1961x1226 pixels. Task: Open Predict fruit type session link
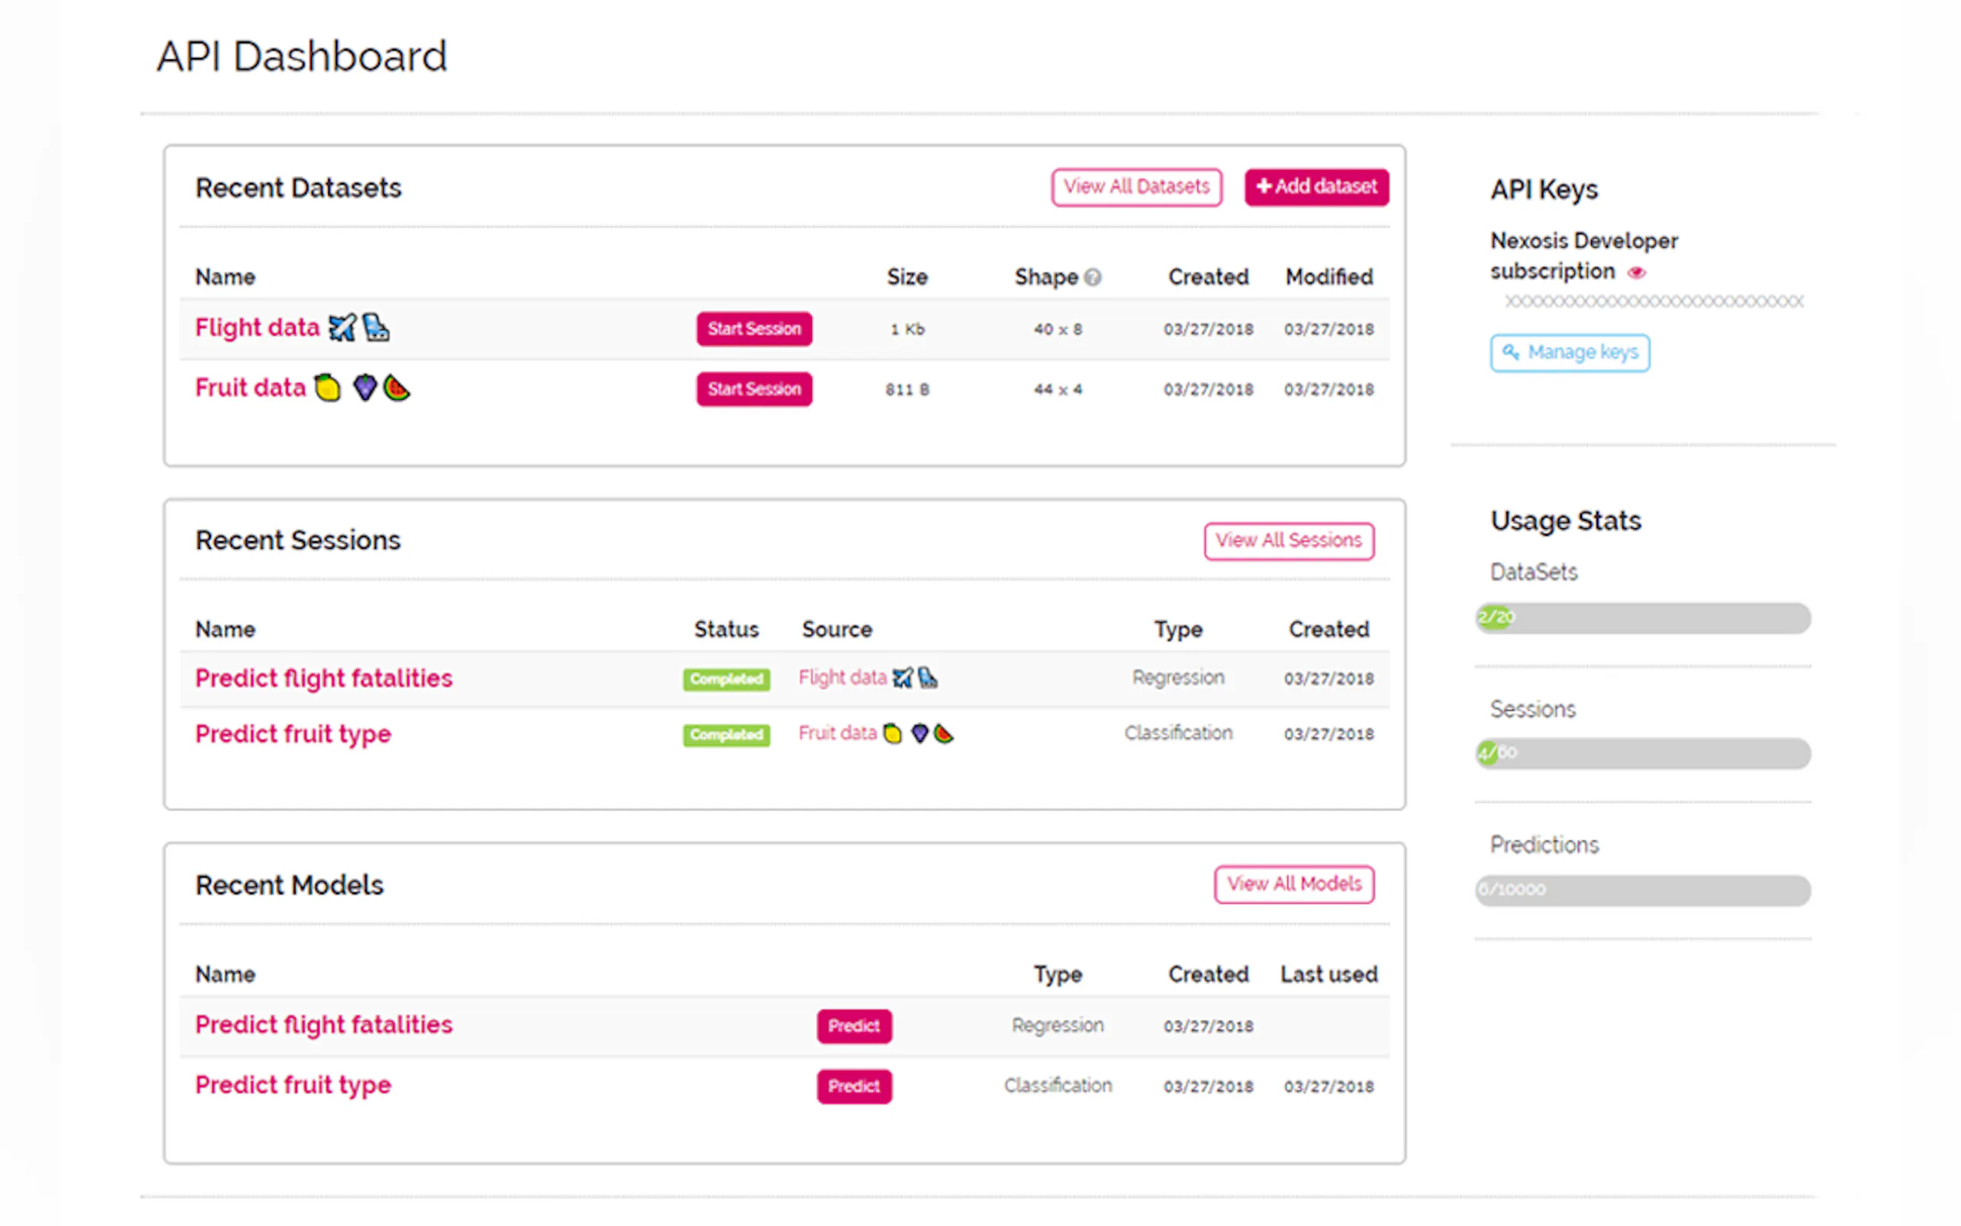click(x=293, y=733)
